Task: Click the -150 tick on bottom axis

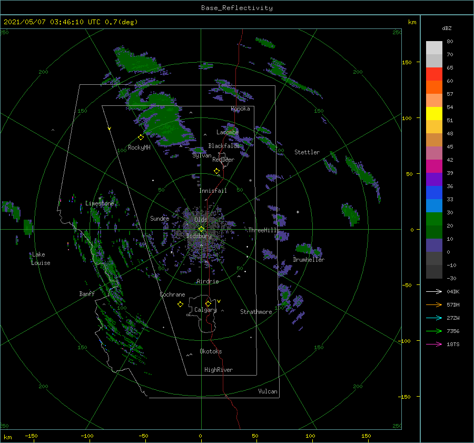Action: 31,436
